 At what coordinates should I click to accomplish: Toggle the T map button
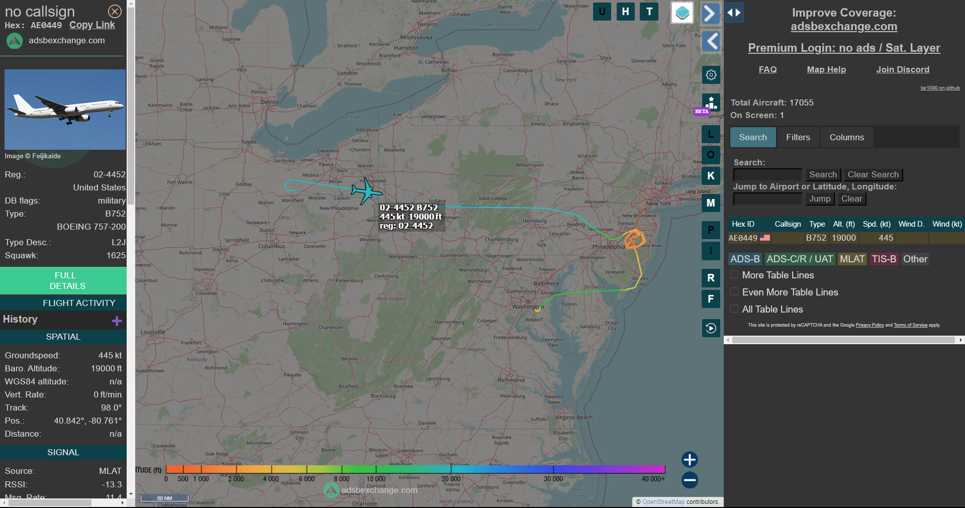coord(649,12)
